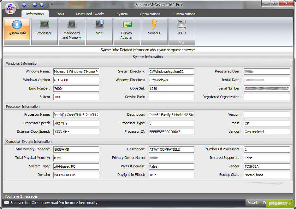
Task: Click the Download Pro button
Action: pyautogui.click(x=257, y=203)
